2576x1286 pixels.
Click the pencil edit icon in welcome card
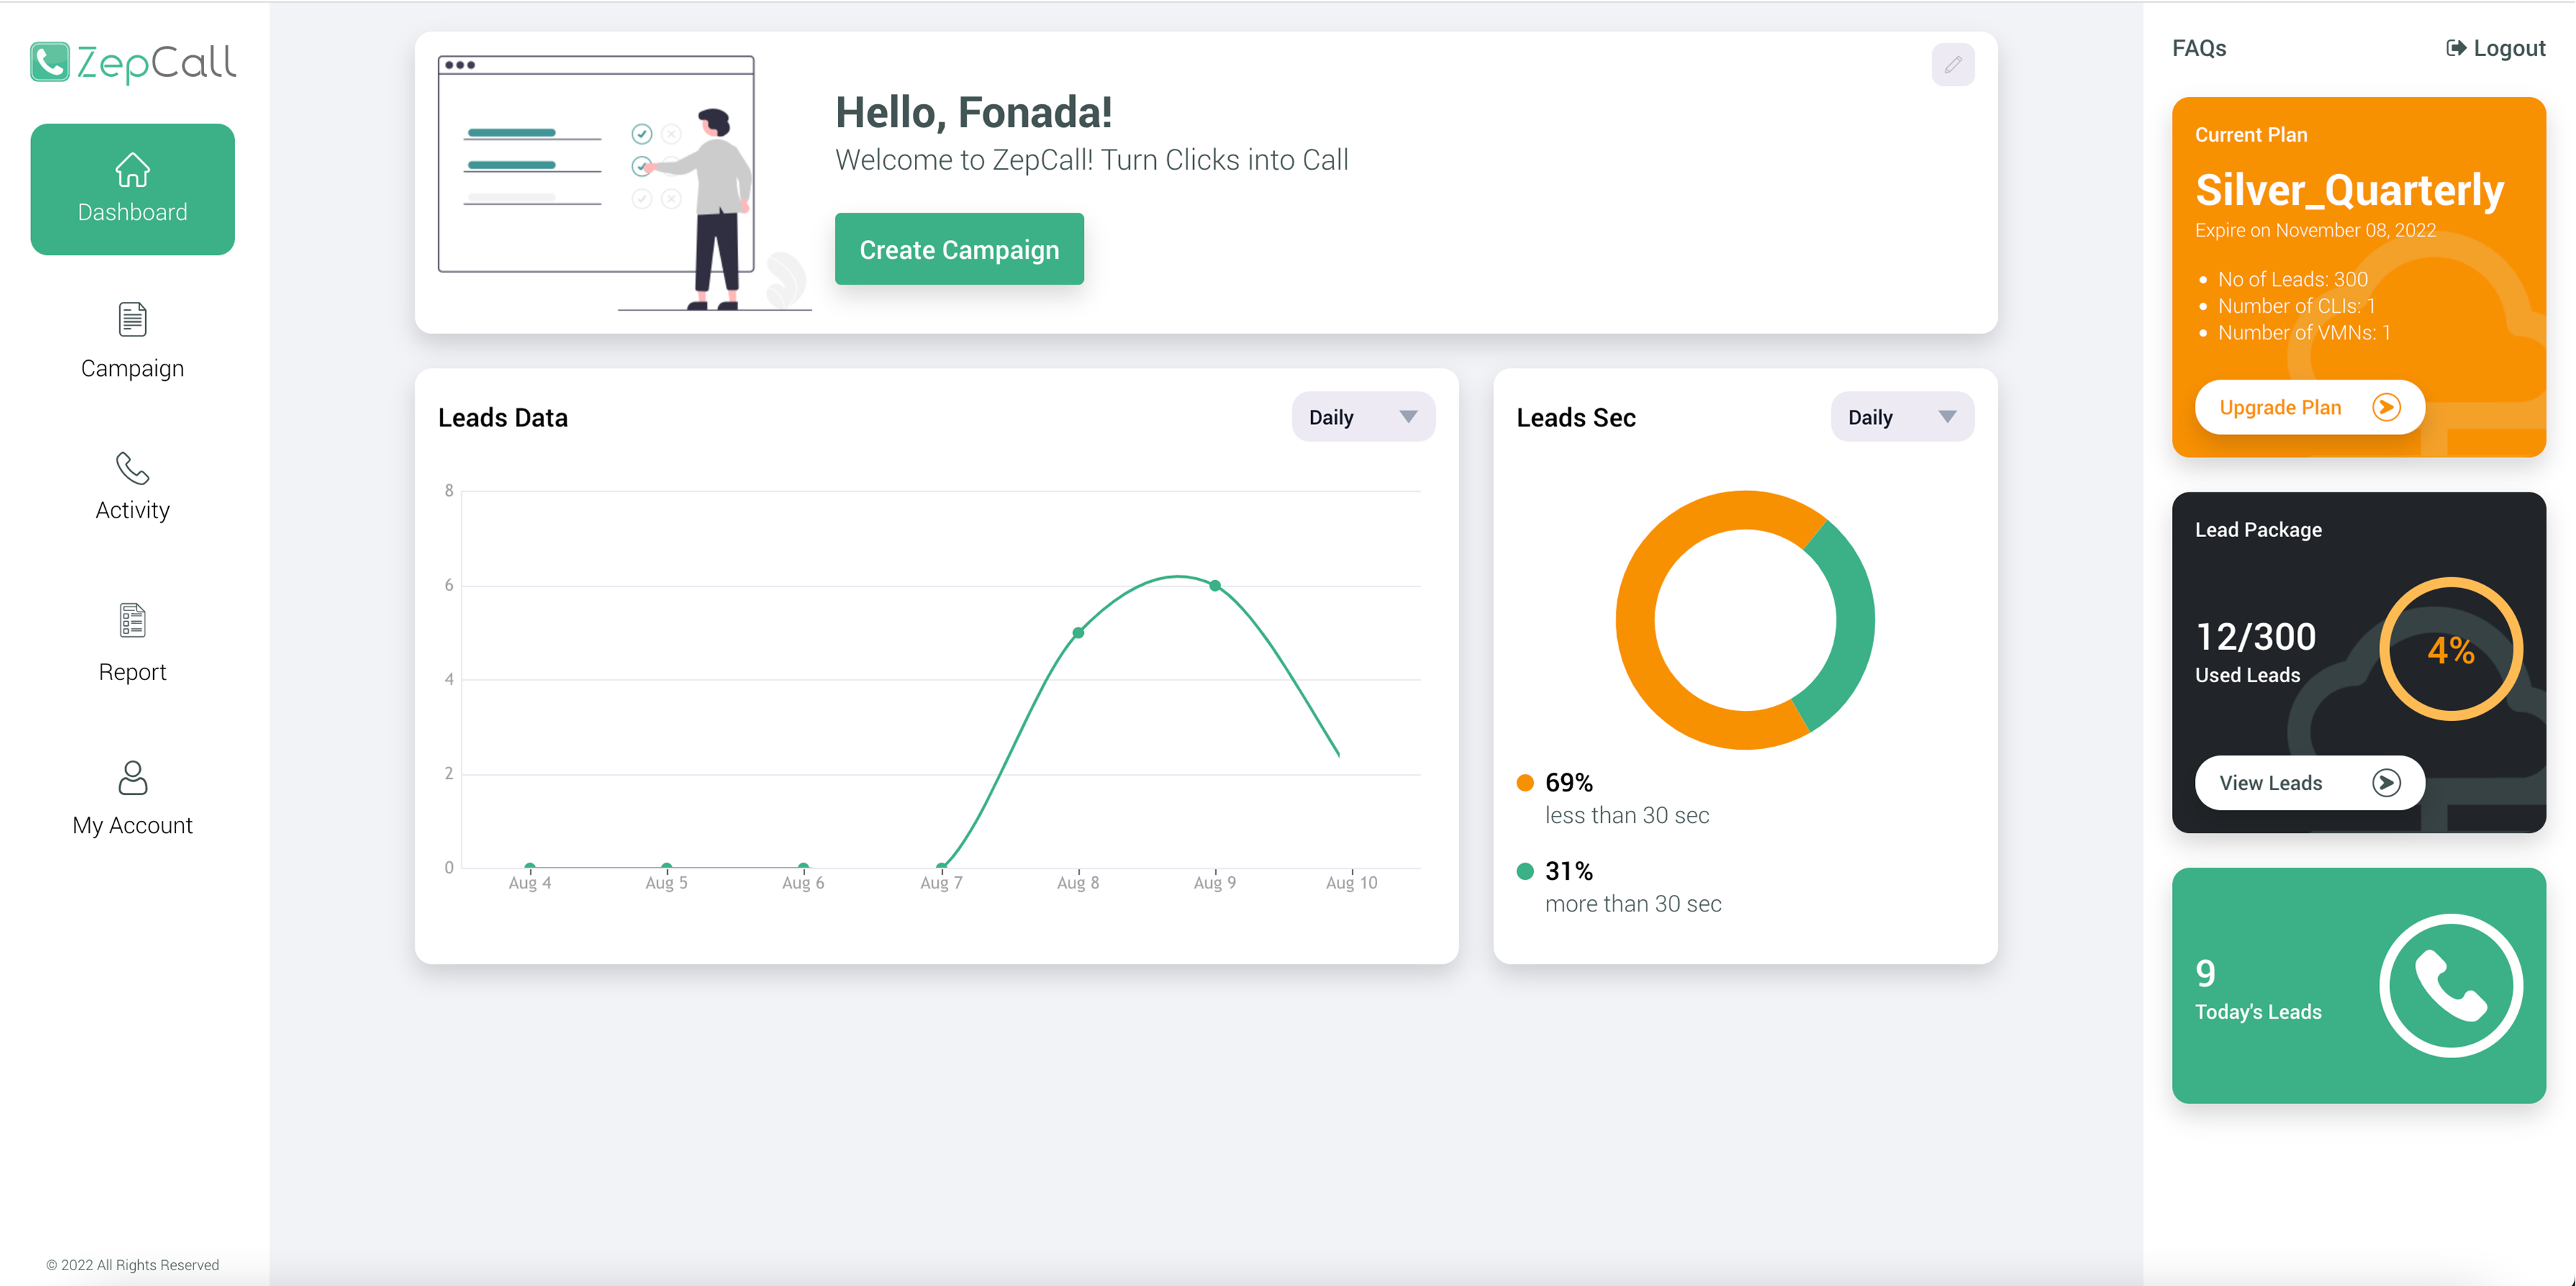tap(1952, 65)
